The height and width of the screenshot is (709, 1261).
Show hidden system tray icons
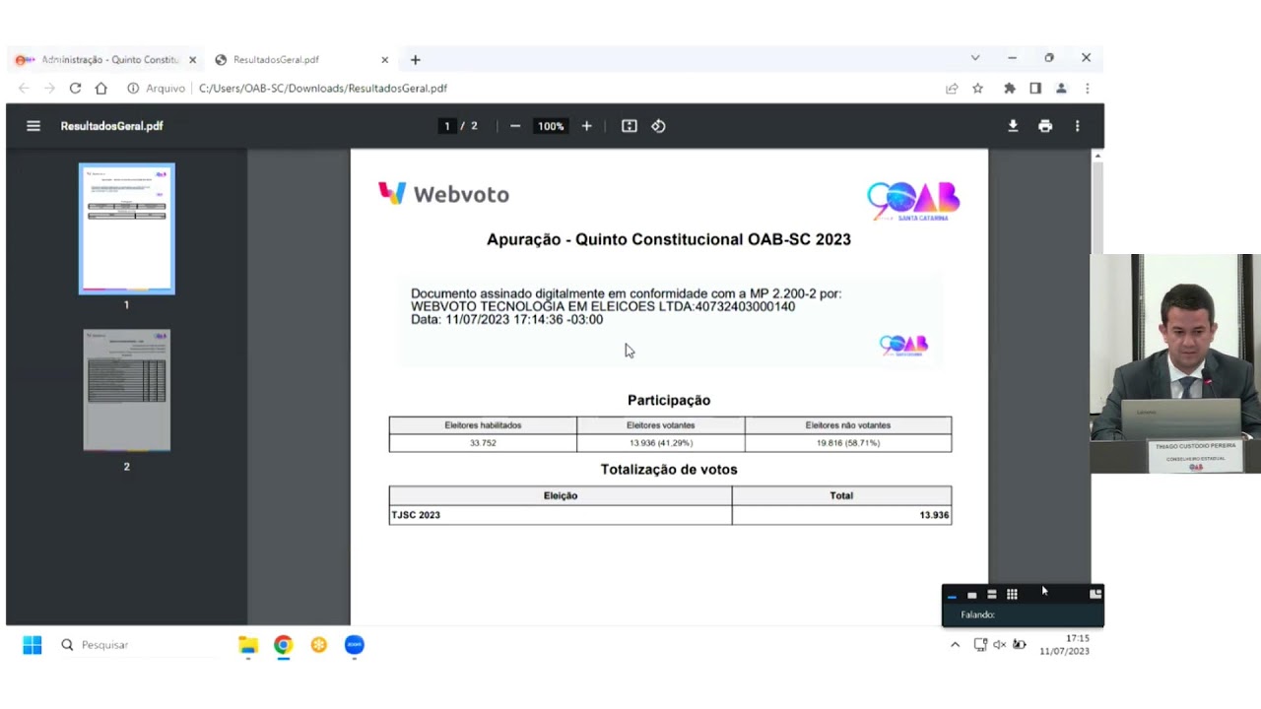click(955, 645)
